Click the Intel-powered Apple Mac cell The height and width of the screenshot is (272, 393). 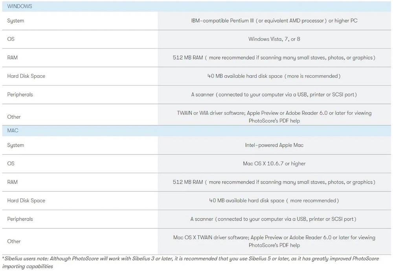click(x=274, y=145)
